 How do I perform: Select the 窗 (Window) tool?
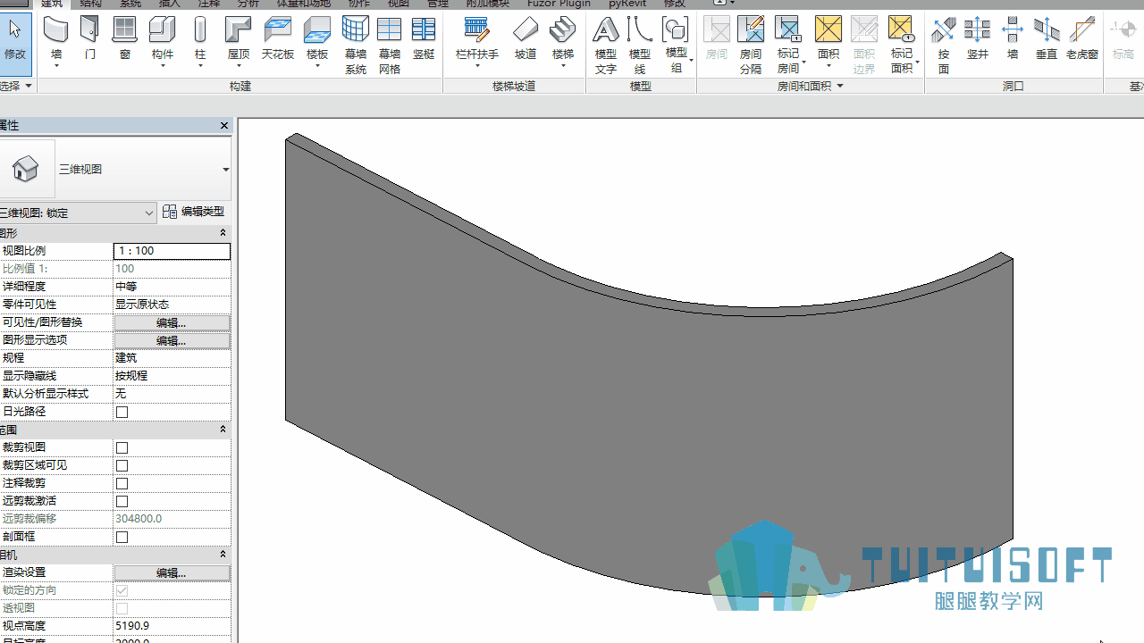coord(125,40)
